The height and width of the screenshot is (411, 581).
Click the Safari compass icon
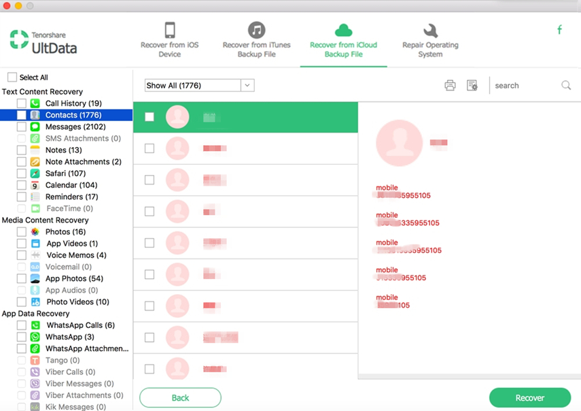tap(35, 174)
